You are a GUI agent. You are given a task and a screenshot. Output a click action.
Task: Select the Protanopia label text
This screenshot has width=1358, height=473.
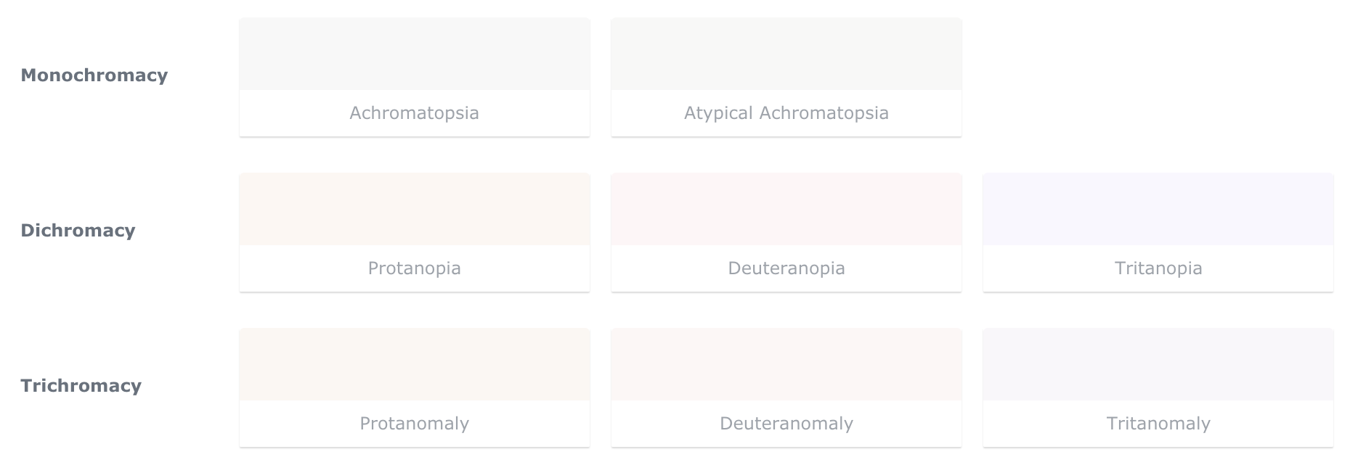pos(415,268)
